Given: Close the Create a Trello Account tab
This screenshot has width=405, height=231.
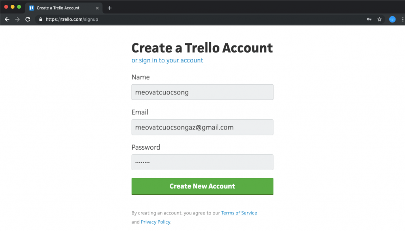Looking at the screenshot, I should pos(97,8).
